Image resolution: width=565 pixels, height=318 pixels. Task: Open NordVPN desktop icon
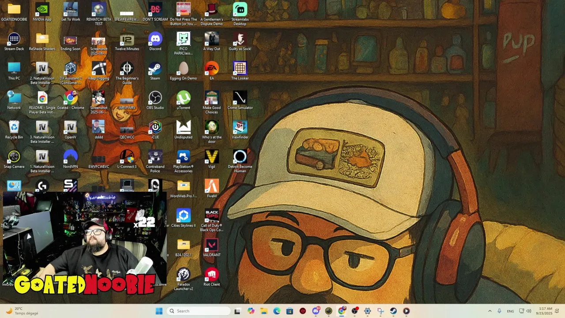70,159
